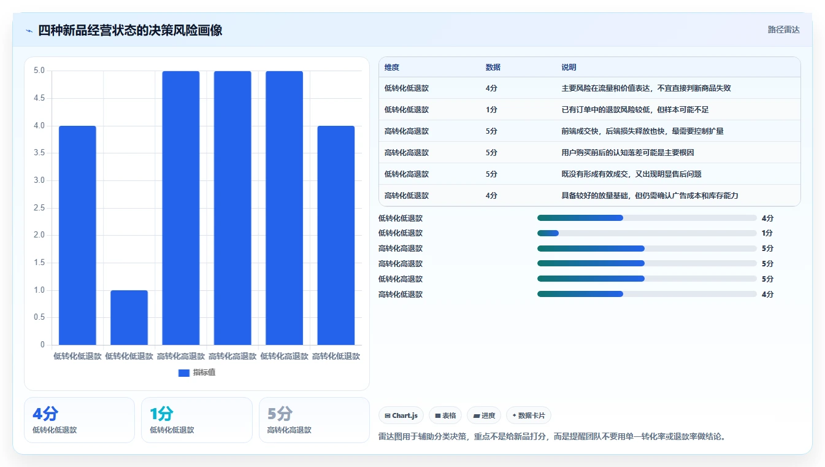Click the 说明 column header
The height and width of the screenshot is (467, 825).
pyautogui.click(x=569, y=68)
